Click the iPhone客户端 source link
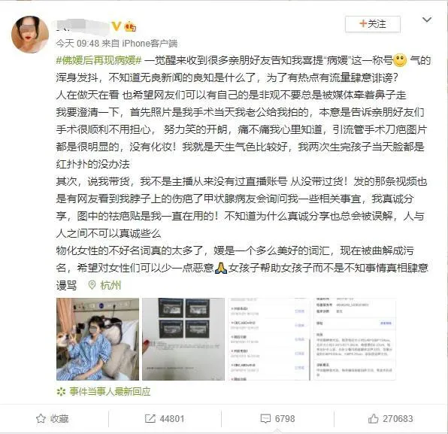Screen dimensions: 448x434 tap(150, 43)
